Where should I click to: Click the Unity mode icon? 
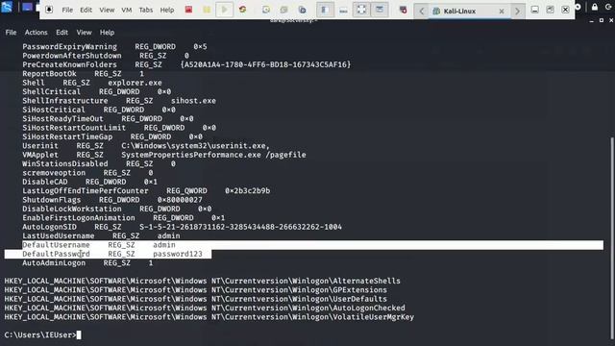tap(380, 10)
